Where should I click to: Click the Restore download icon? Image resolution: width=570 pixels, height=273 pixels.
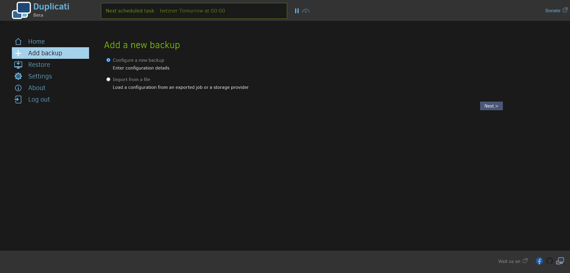[18, 65]
